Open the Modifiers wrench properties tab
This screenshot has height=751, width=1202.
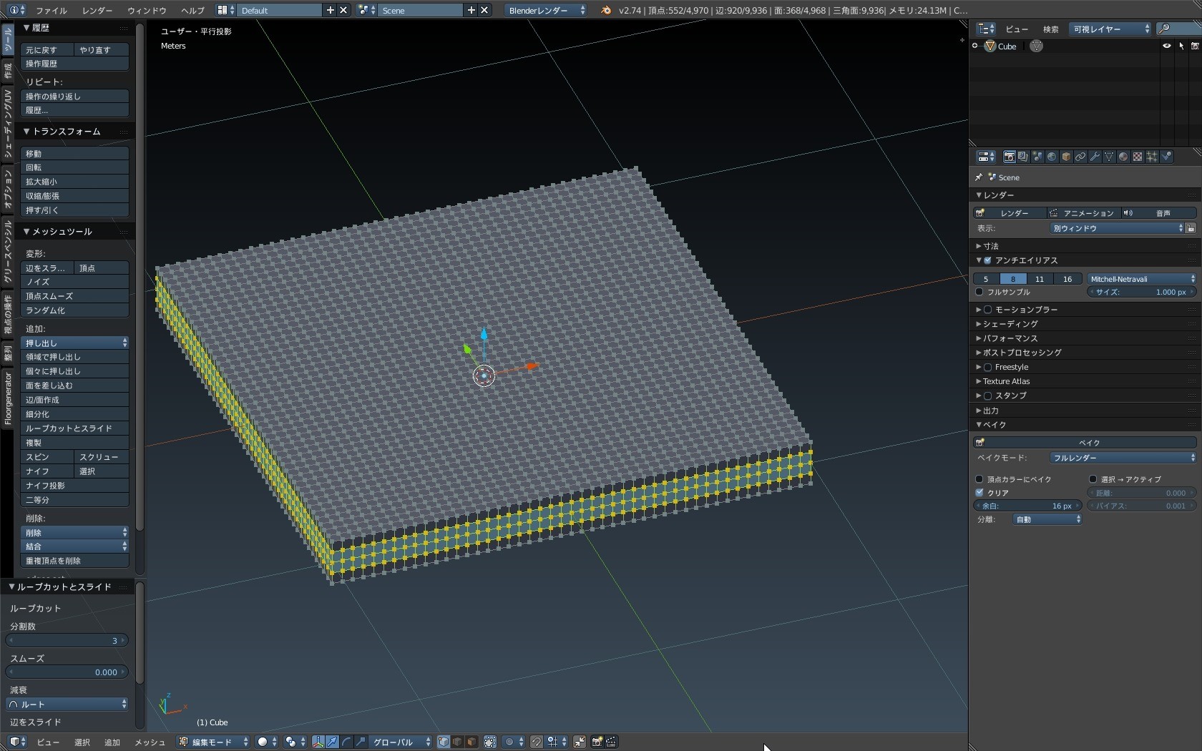tap(1095, 157)
